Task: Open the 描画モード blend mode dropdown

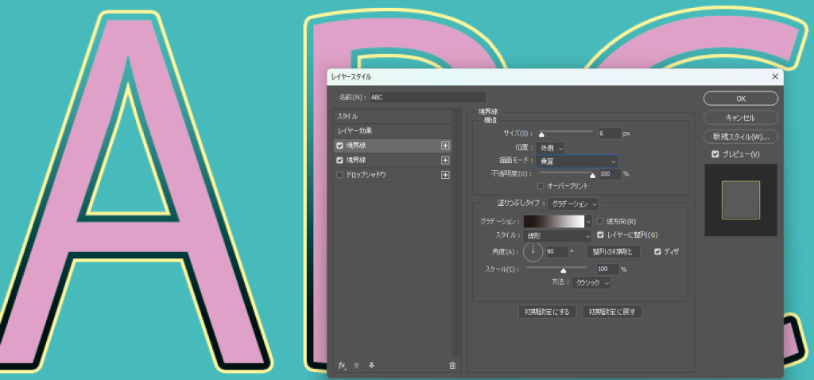Action: (x=577, y=161)
